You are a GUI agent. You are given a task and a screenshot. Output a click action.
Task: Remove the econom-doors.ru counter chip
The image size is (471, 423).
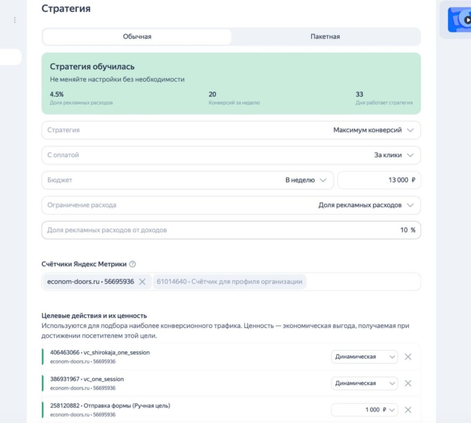[142, 282]
